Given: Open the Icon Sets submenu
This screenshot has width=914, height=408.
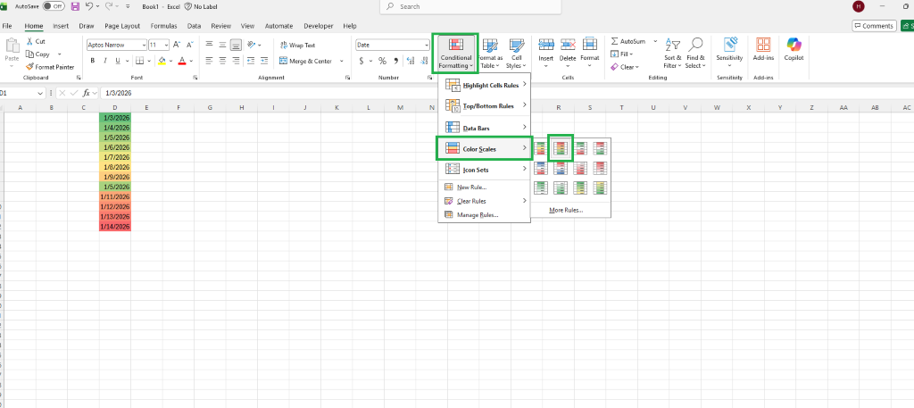Looking at the screenshot, I should pyautogui.click(x=484, y=170).
